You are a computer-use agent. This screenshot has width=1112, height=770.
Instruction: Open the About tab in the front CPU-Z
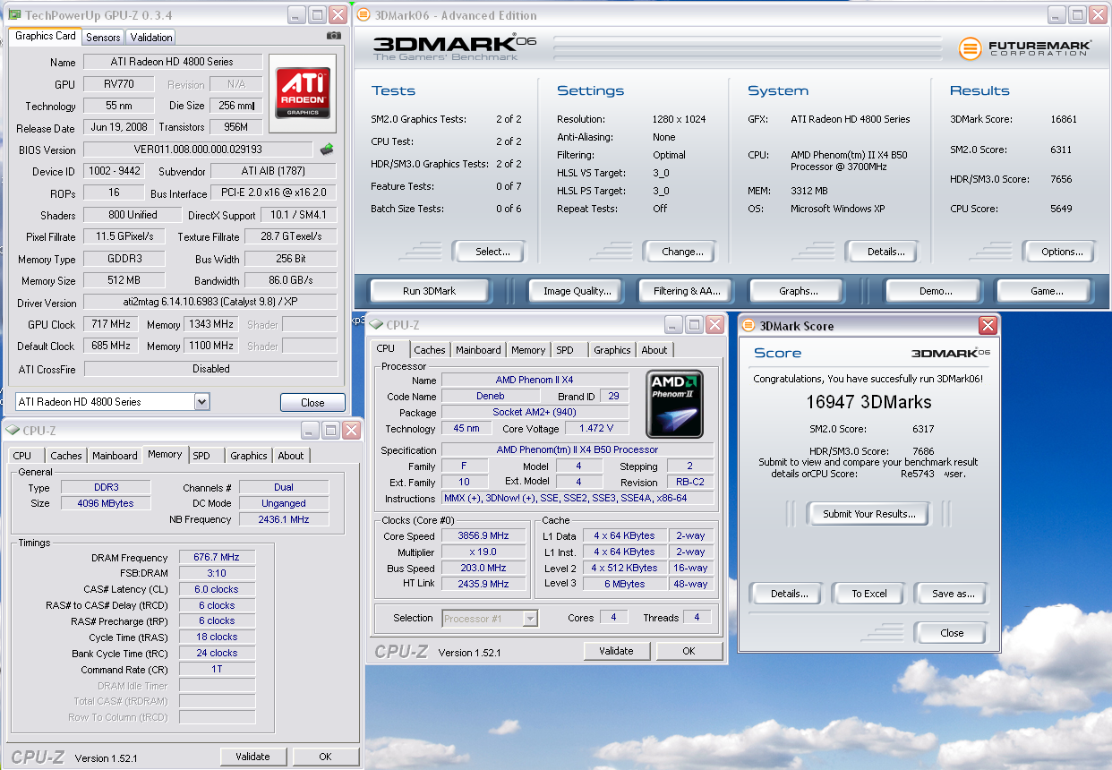[654, 350]
